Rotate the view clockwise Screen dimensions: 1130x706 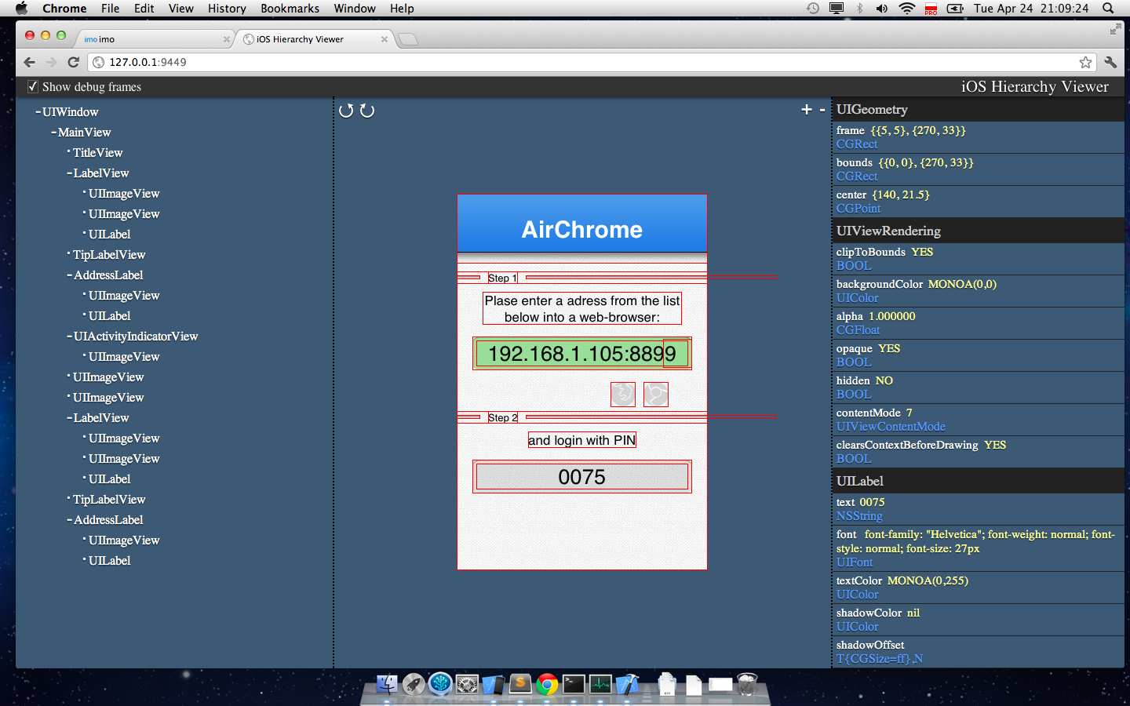pos(367,111)
